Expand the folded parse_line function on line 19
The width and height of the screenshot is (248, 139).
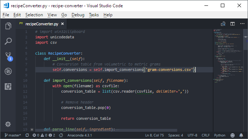[x=32, y=130]
